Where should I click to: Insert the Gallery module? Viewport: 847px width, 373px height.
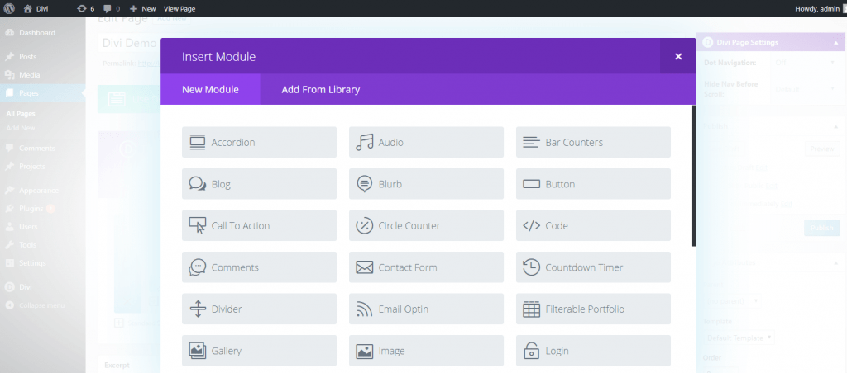click(x=259, y=351)
